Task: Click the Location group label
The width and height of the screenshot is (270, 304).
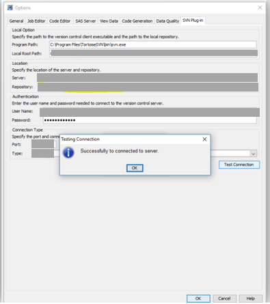Action: pos(20,64)
